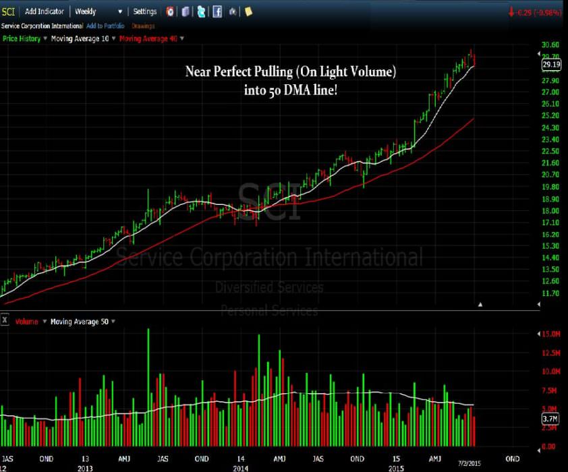Close the Volume panel with X
Viewport: 568px width, 472px height.
(x=5, y=320)
